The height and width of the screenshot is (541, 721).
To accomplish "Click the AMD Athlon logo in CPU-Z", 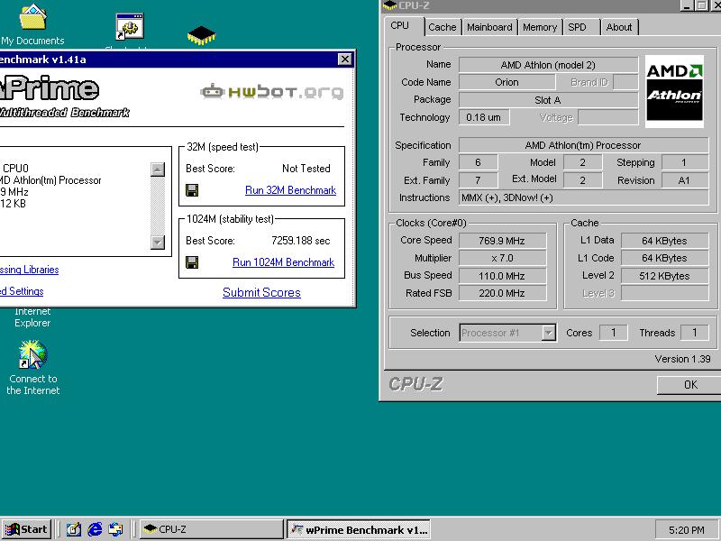I will click(x=674, y=91).
